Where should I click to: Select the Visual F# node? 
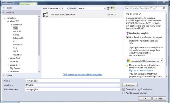pos(14,62)
